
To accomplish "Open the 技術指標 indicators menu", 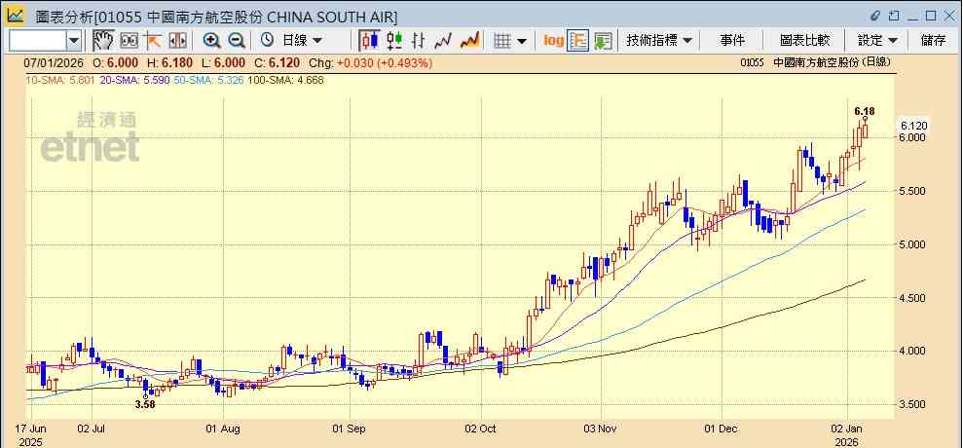I will (659, 41).
